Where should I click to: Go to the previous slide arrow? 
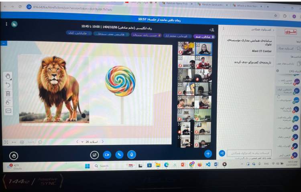[102, 142]
